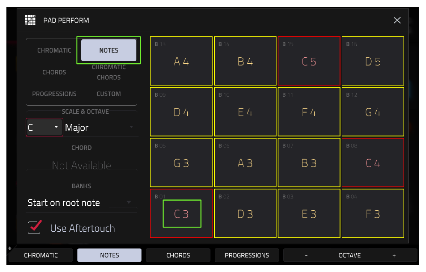The width and height of the screenshot is (426, 272).
Task: Click the Pad Perform grid icon
Action: pos(30,20)
